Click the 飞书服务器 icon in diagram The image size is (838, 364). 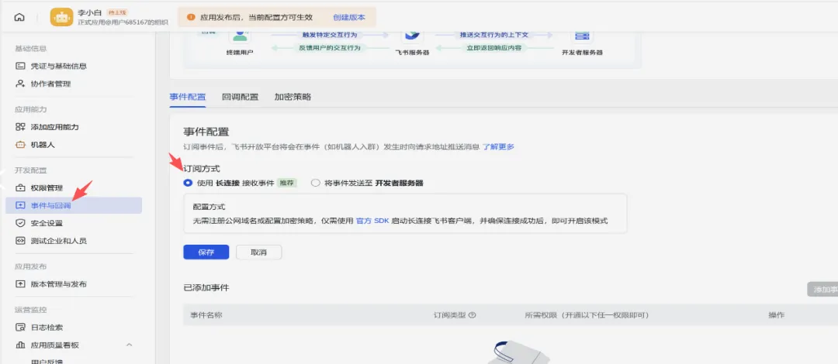pos(412,35)
